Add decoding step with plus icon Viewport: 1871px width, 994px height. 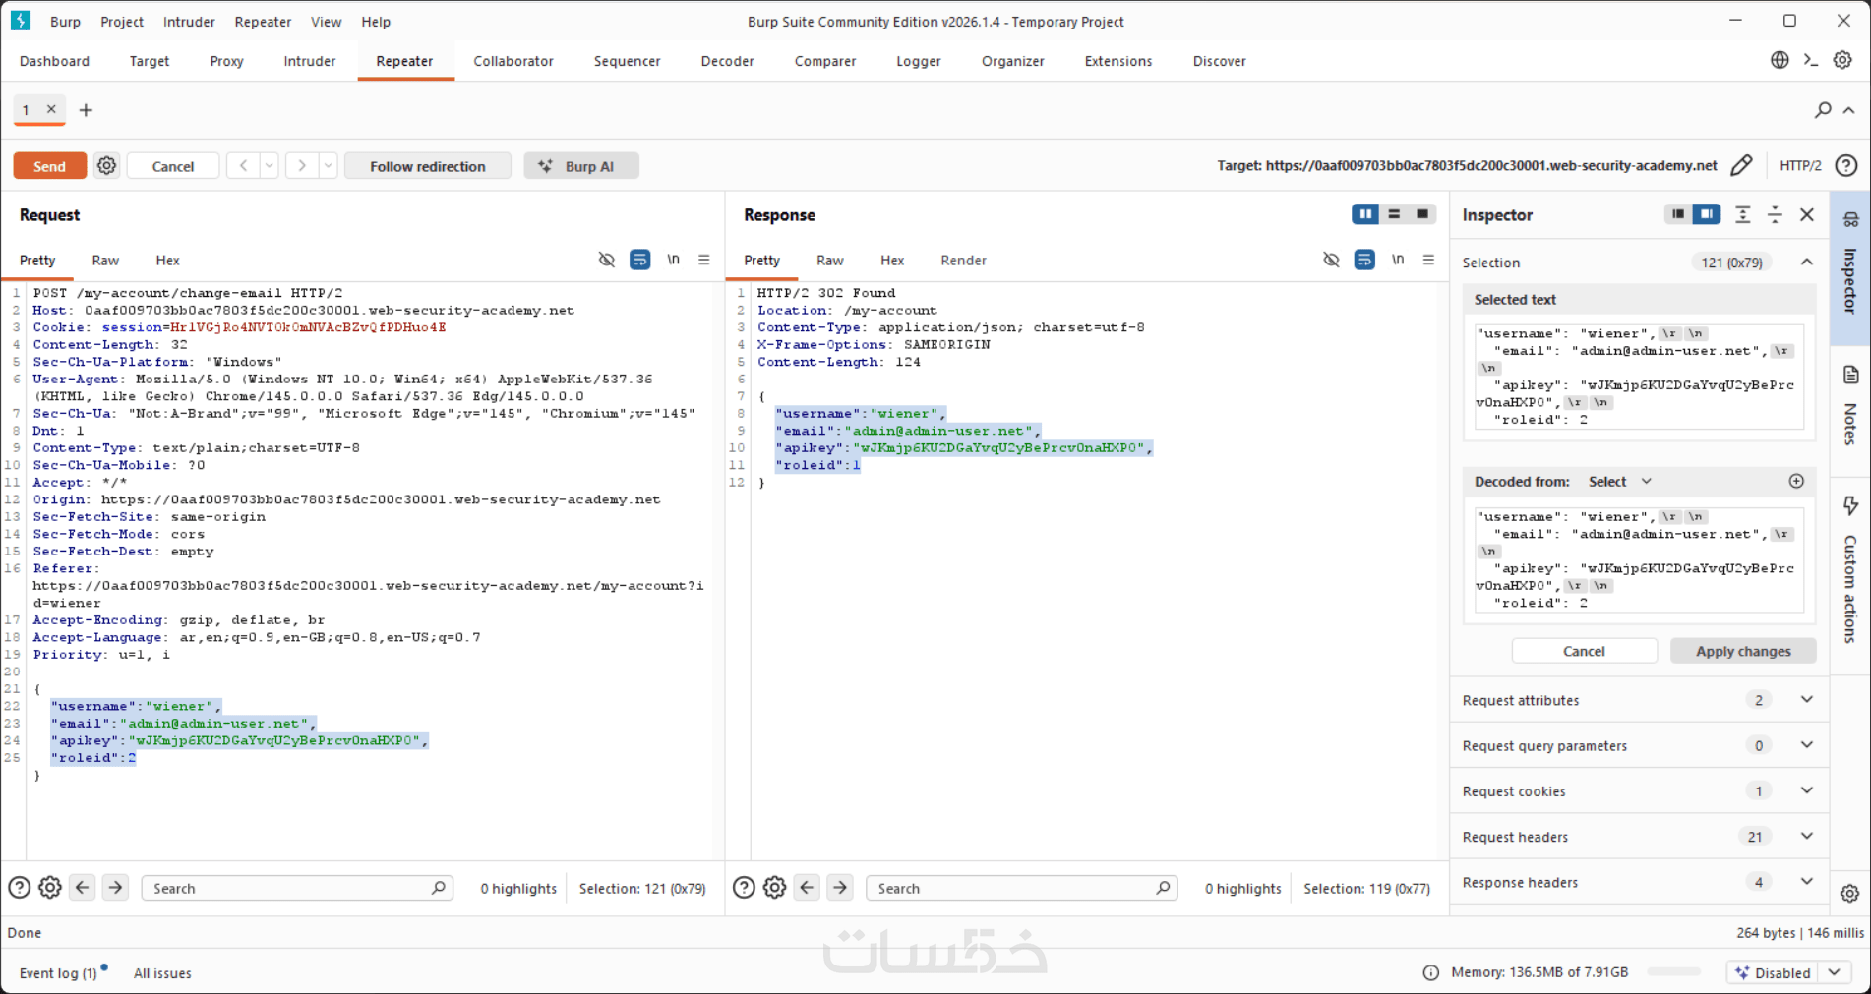[x=1796, y=481]
